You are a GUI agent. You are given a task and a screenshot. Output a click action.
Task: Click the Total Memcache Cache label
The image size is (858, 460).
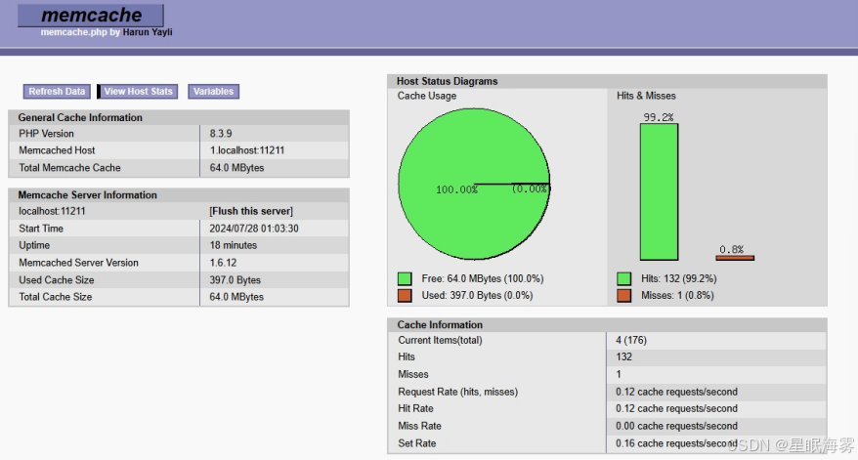tap(69, 168)
